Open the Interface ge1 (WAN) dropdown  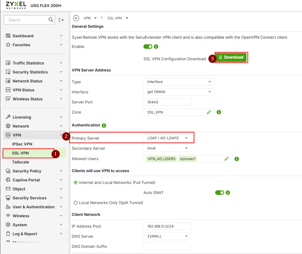click(179, 92)
